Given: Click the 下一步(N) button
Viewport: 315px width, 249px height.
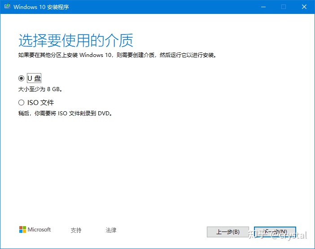Looking at the screenshot, I should click(275, 232).
